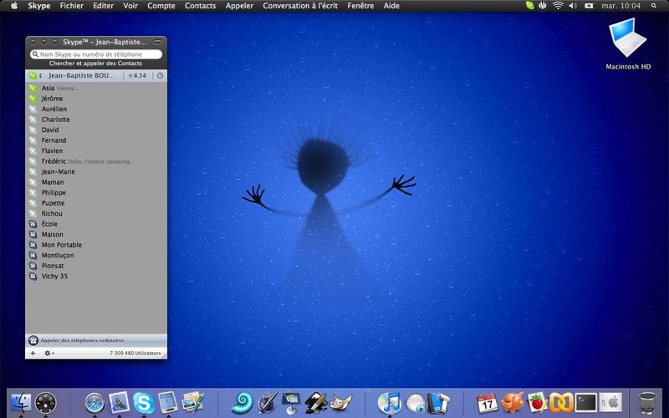
Task: Open Mail stamp icon in Dock
Action: 119,402
